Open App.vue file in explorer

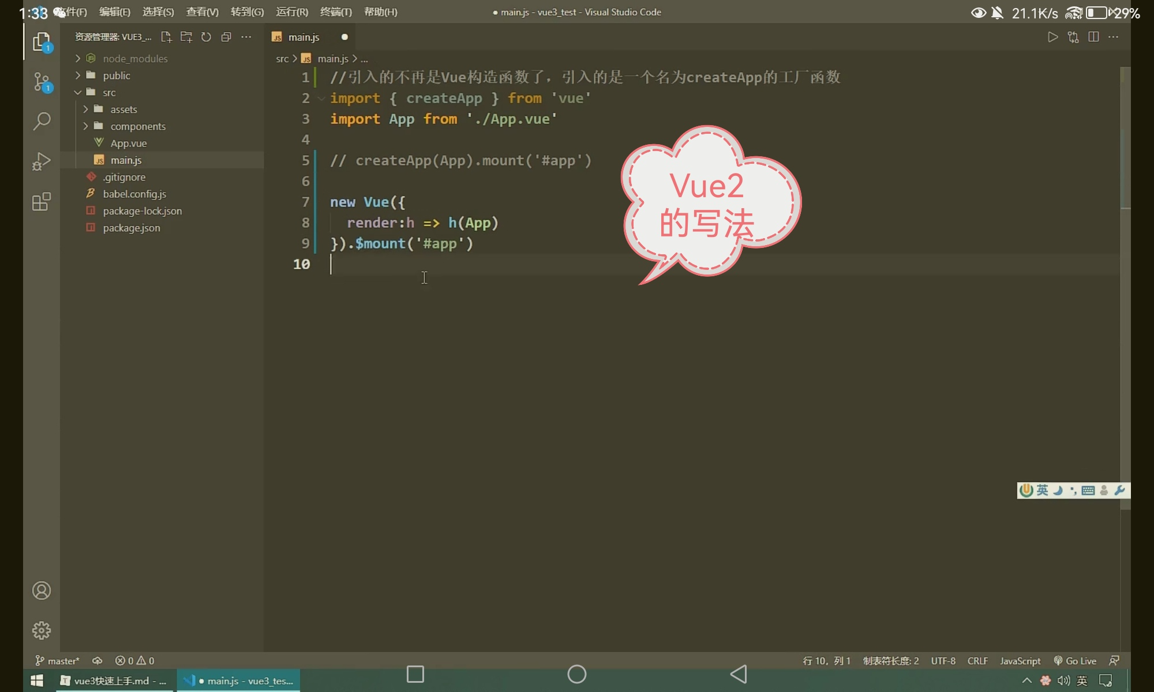coord(128,143)
